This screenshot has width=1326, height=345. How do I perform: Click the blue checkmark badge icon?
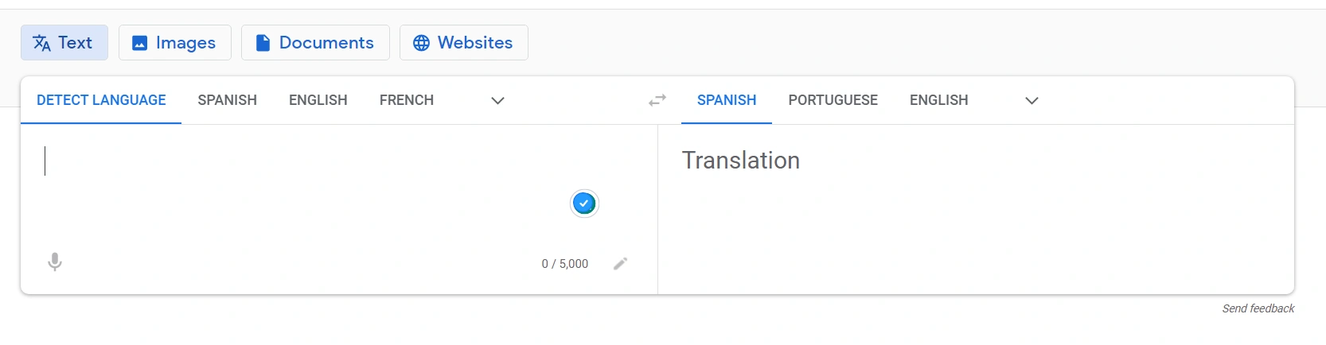tap(584, 204)
